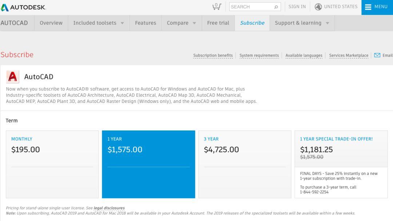Click the red Subscribe page heading
The image size is (393, 221).
tap(17, 55)
